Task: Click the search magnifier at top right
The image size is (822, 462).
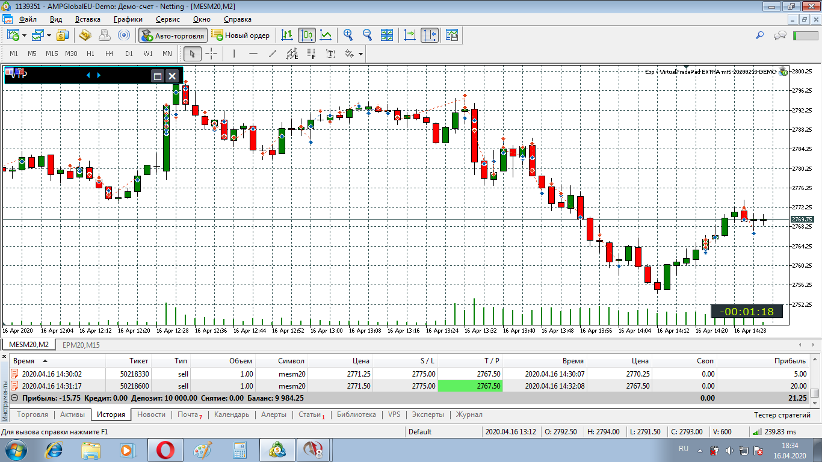Action: tap(759, 35)
